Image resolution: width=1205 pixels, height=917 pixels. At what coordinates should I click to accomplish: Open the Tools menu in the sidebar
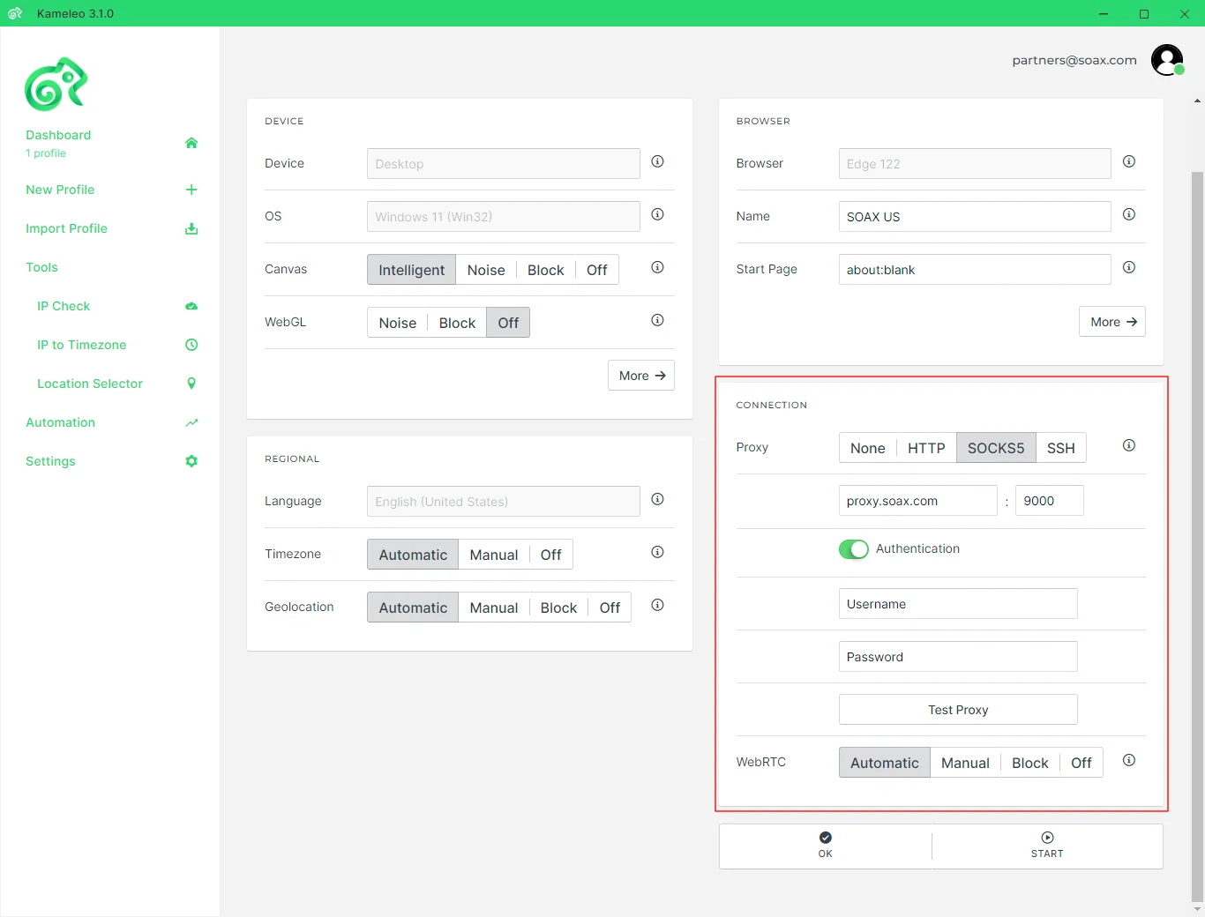[x=41, y=267]
